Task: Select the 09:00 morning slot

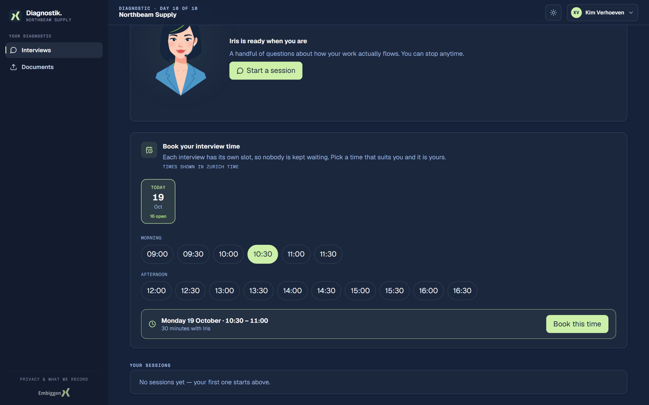Action: tap(157, 254)
